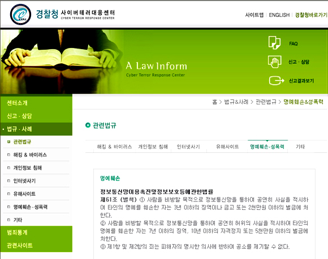
Task: Click 법규&사례 in the breadcrumb
Action: 236,102
